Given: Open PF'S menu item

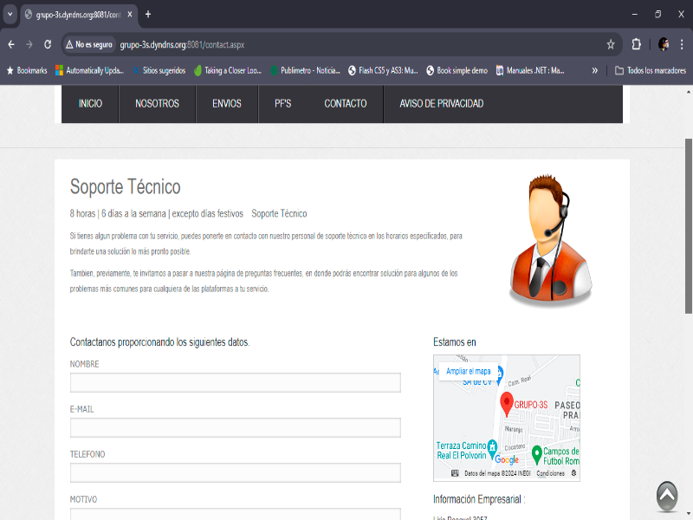Looking at the screenshot, I should pyautogui.click(x=283, y=103).
